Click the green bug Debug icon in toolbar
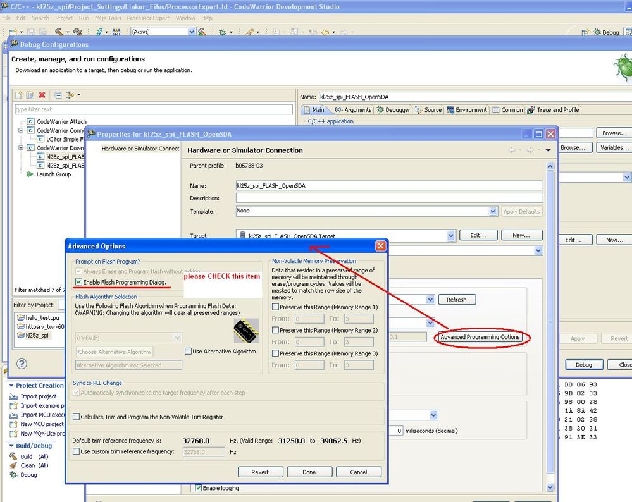The height and width of the screenshot is (502, 632). click(x=223, y=32)
